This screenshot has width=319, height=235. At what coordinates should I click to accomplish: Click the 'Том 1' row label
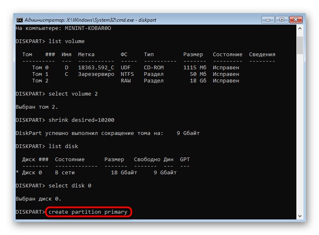(x=40, y=74)
